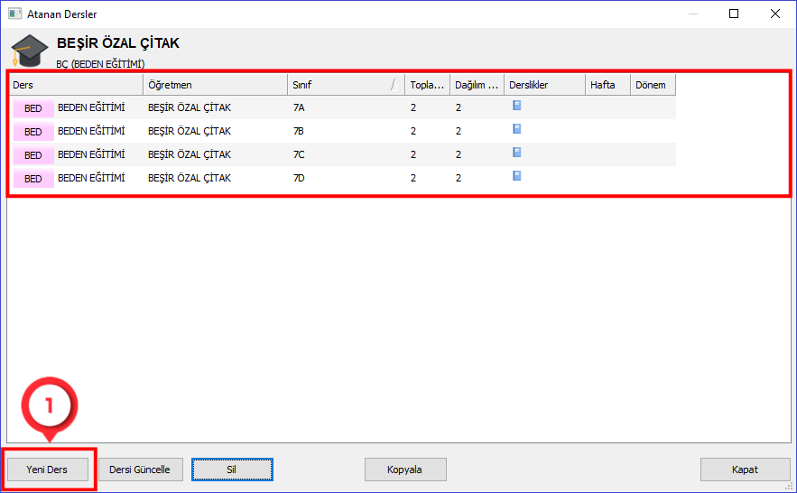The width and height of the screenshot is (797, 493).
Task: Sort by the Dağılım column header
Action: [x=477, y=85]
